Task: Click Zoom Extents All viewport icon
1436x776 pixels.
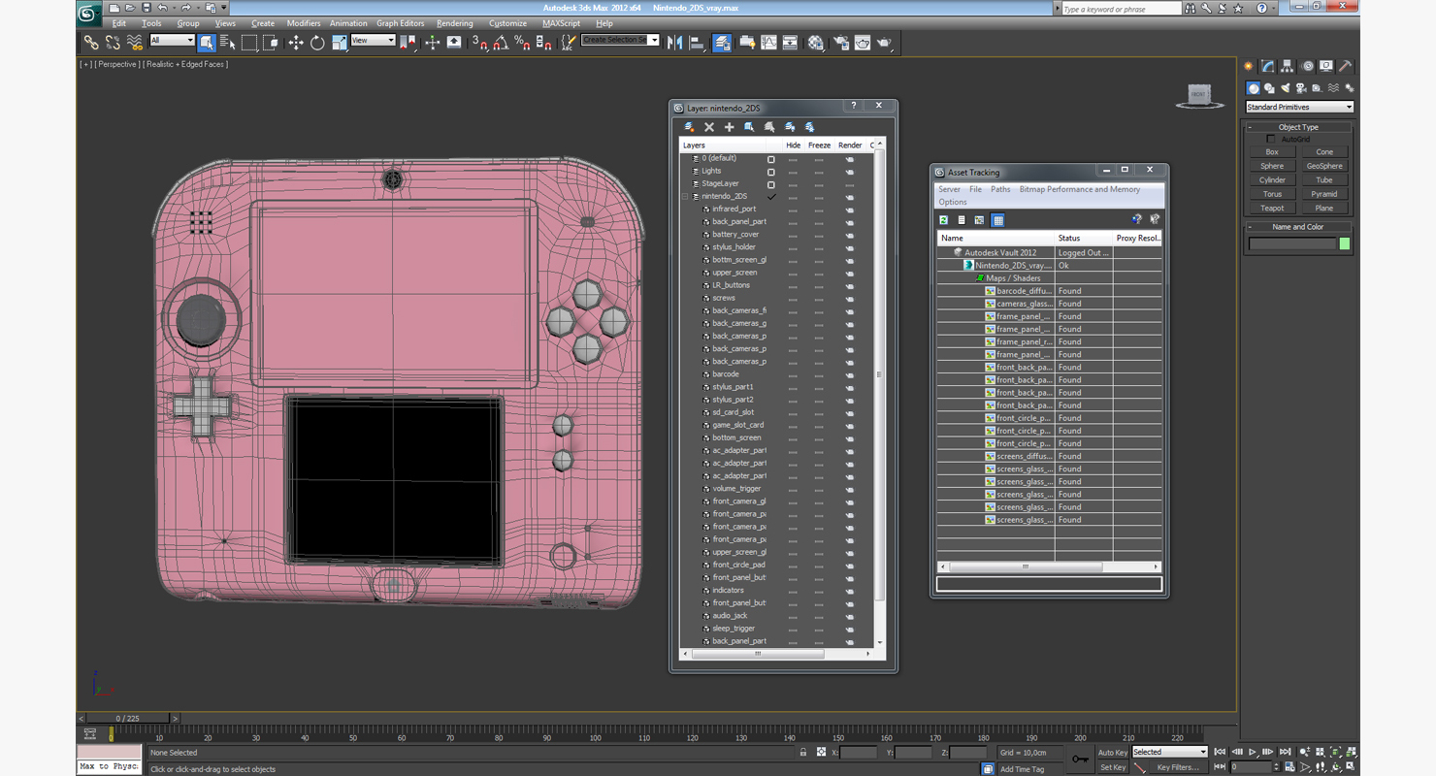Action: [1352, 752]
